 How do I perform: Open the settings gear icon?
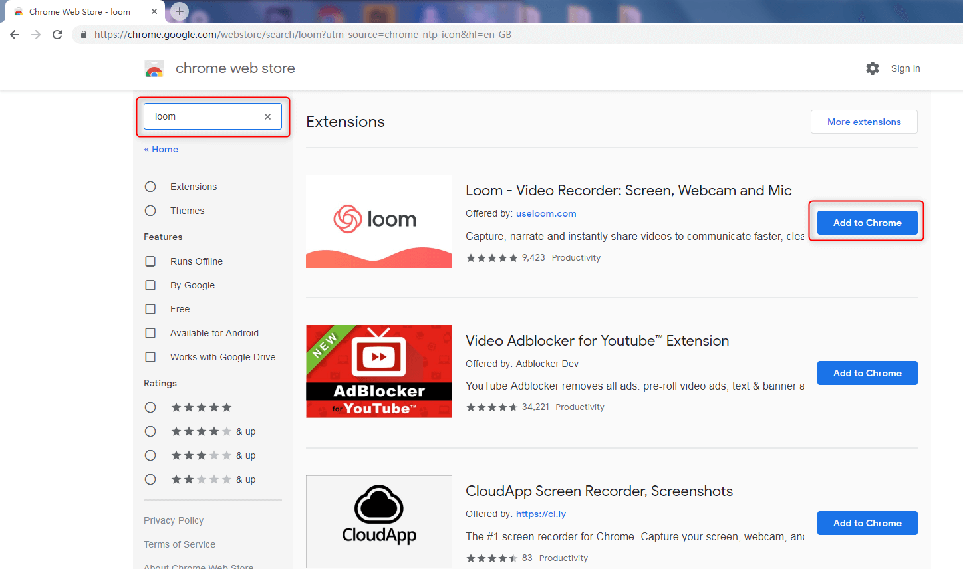pos(873,68)
